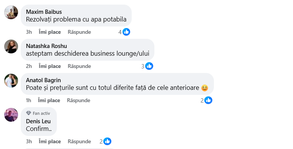Screen dimensions: 293x149
Task: Reply to Denis Leu with Răspunde
Action: [x=79, y=142]
